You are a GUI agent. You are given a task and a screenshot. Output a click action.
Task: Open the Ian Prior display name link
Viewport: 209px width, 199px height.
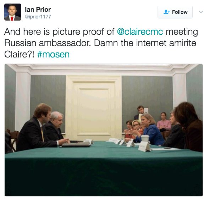tap(38, 10)
